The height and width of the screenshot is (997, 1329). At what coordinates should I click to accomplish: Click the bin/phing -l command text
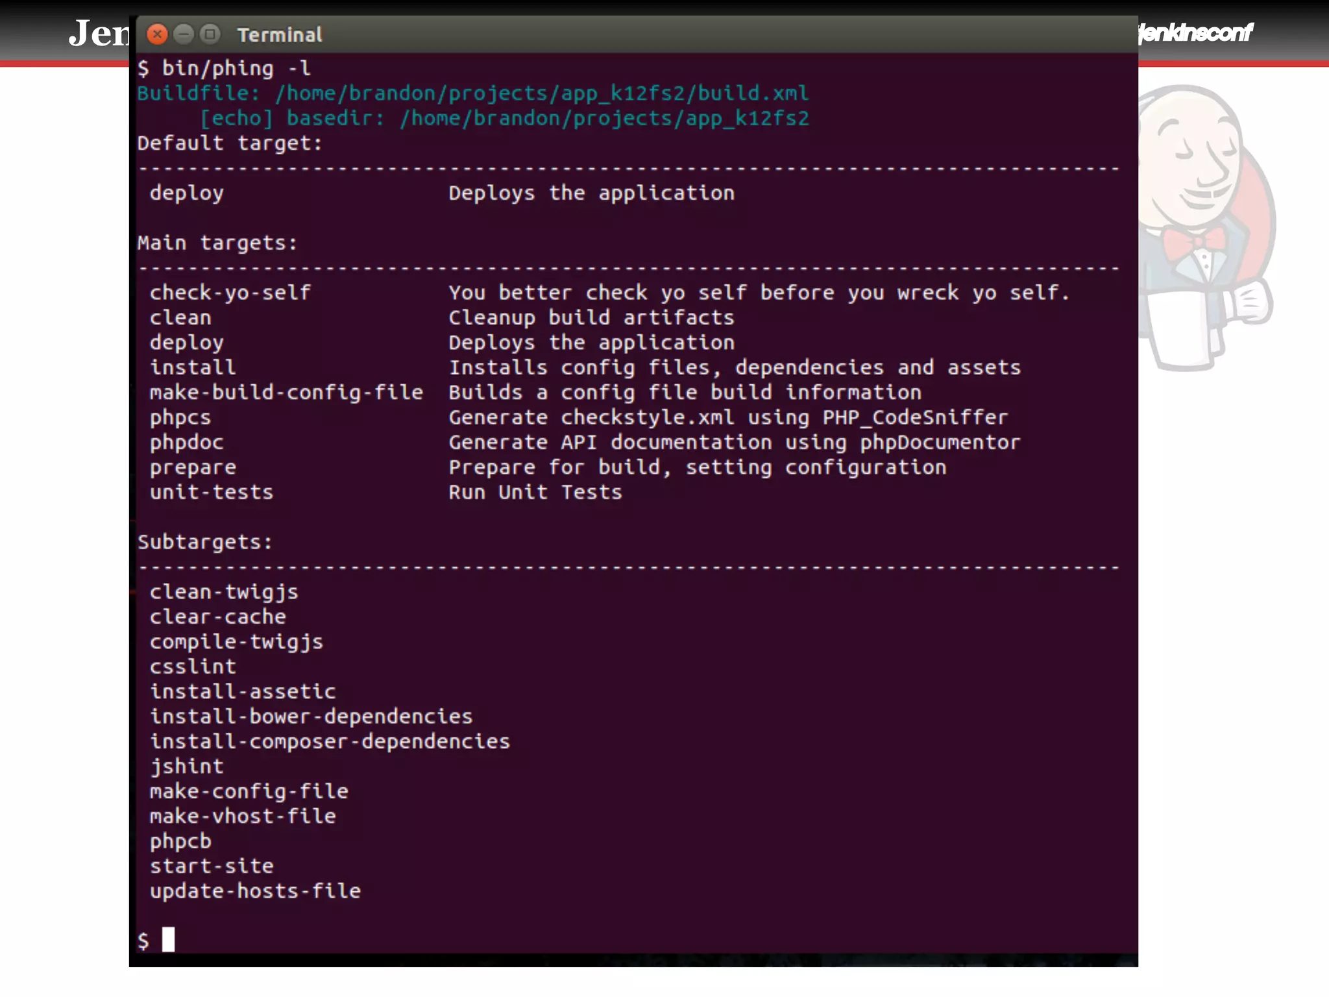[x=236, y=68]
